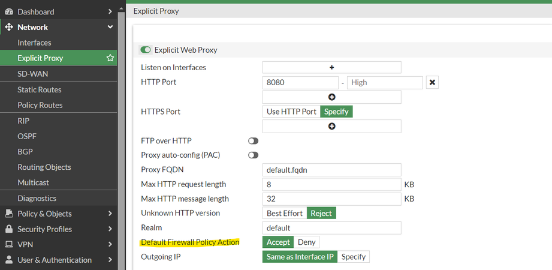Add an interface with the plus button
Screen dimensions: 552x270
[x=331, y=67]
